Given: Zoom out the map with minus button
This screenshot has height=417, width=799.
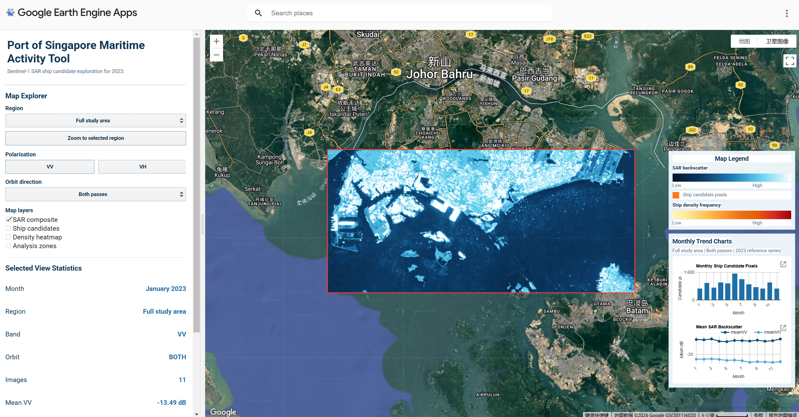Looking at the screenshot, I should point(216,55).
